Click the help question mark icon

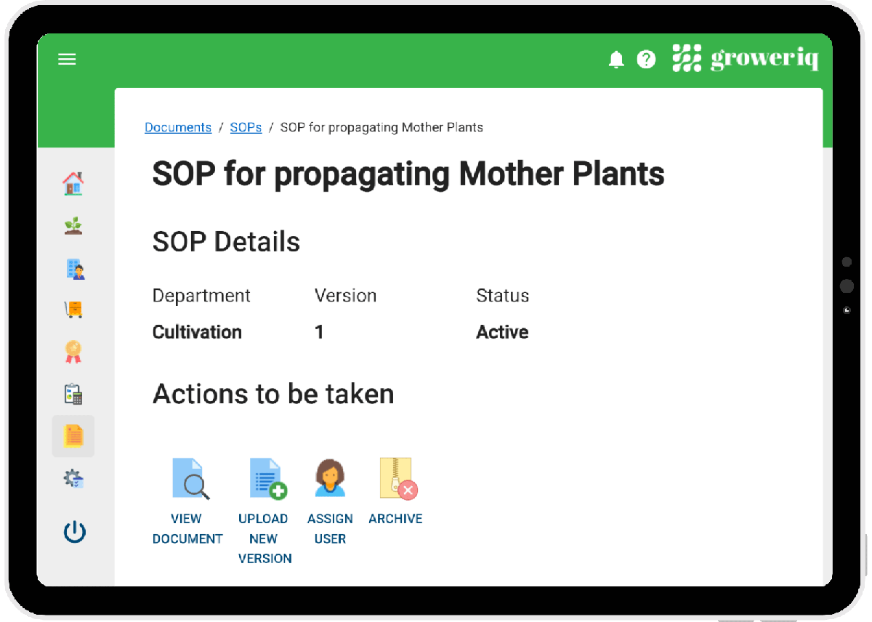click(x=646, y=60)
